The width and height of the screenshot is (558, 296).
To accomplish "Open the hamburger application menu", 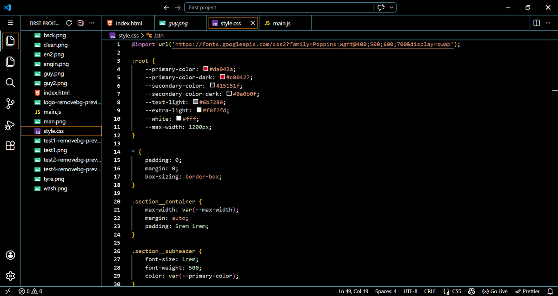I will coord(10,23).
